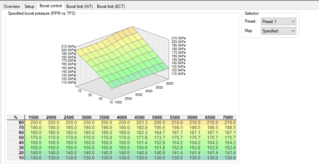Click the 206.6 cell in row 80
Image resolution: width=319 pixels, height=164 pixels.
click(x=157, y=123)
